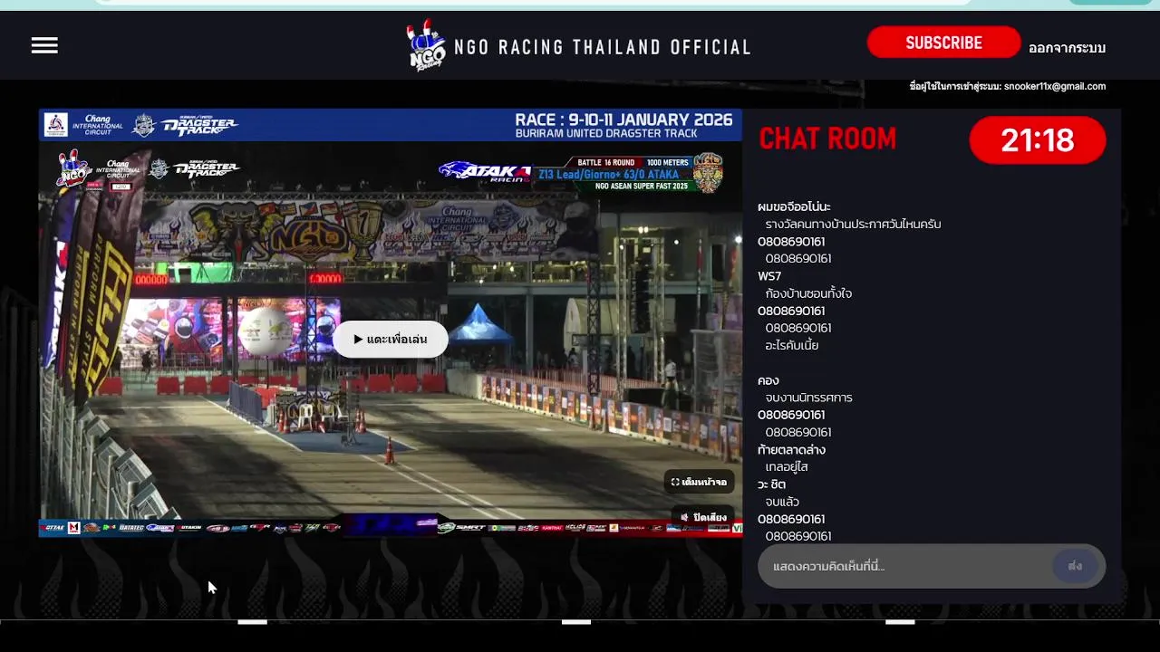Screen dimensions: 1160x652
Task: Select message เทลอยู่ใส
Action: (x=787, y=467)
